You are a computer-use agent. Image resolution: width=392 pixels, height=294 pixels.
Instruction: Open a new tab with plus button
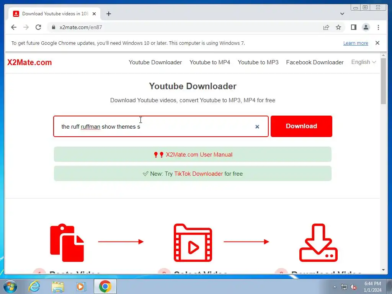(x=108, y=14)
